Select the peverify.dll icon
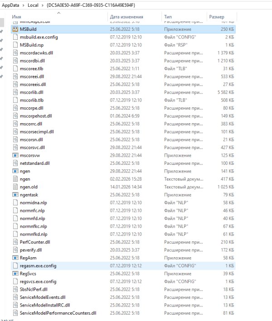This screenshot has height=321, width=272. point(15,250)
